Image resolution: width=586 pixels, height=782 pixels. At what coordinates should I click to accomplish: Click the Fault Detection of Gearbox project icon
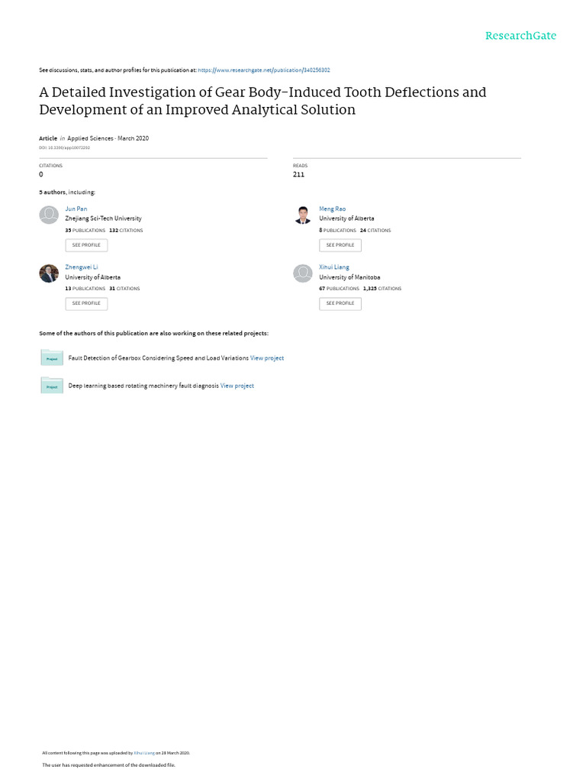(52, 357)
